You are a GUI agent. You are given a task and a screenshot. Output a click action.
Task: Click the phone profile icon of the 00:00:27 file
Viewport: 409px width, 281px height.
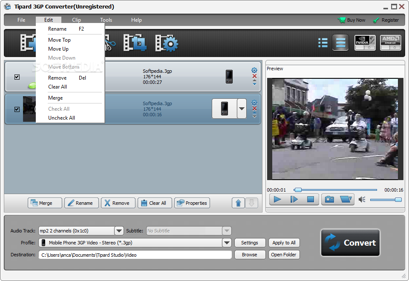229,77
